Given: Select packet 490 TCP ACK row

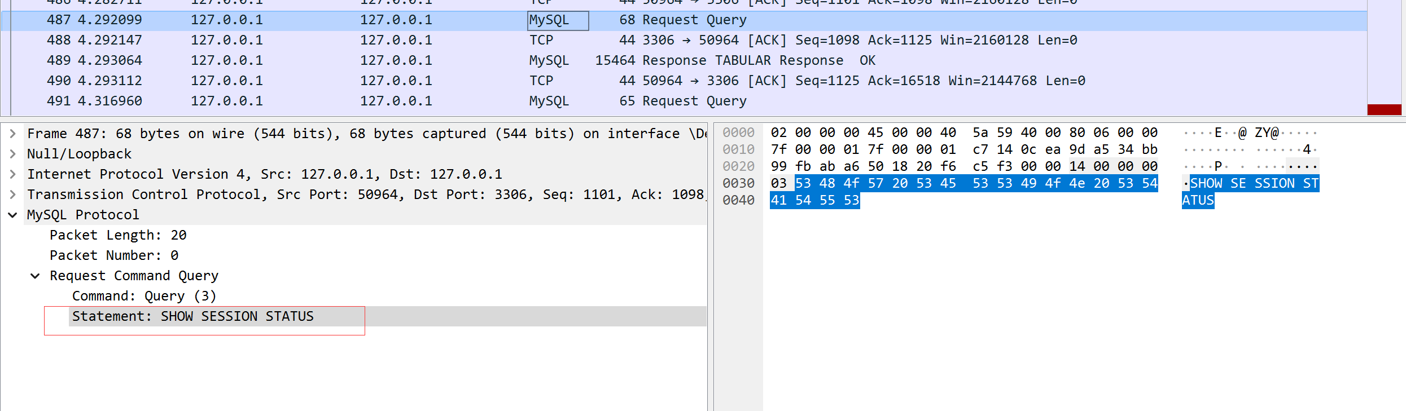Looking at the screenshot, I should pyautogui.click(x=684, y=81).
